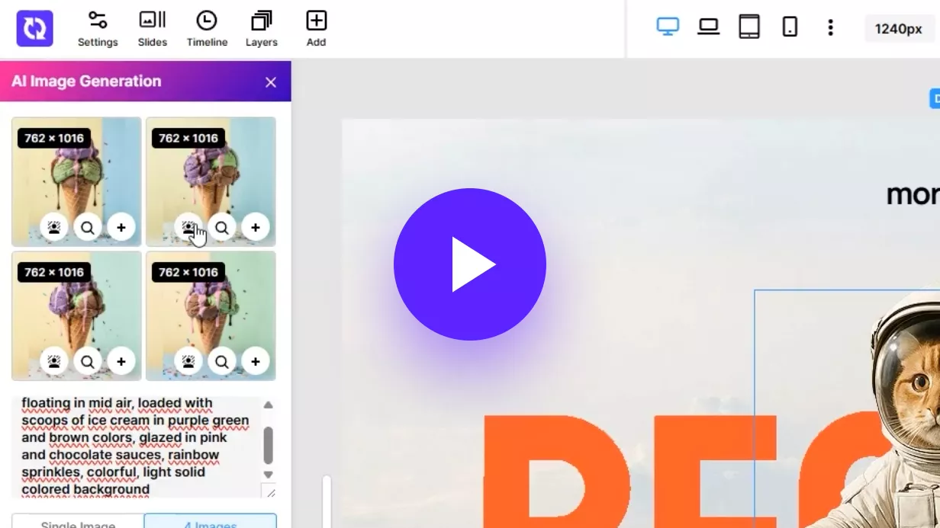Add top-left ice cream image to slide
The height and width of the screenshot is (528, 940).
(x=121, y=227)
